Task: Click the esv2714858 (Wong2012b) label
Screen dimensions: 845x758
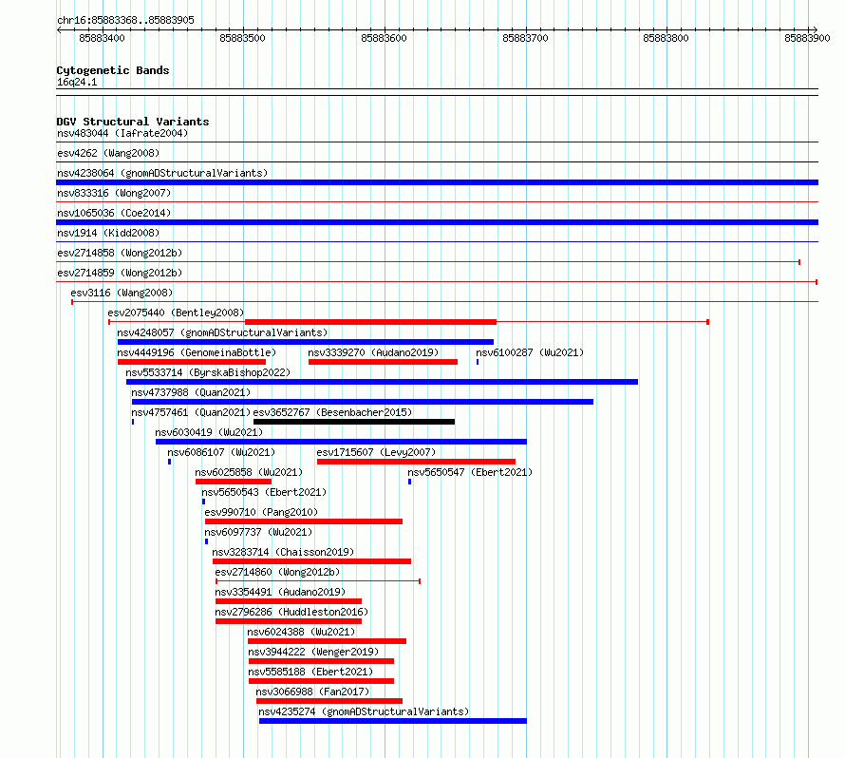Action: pyautogui.click(x=120, y=253)
